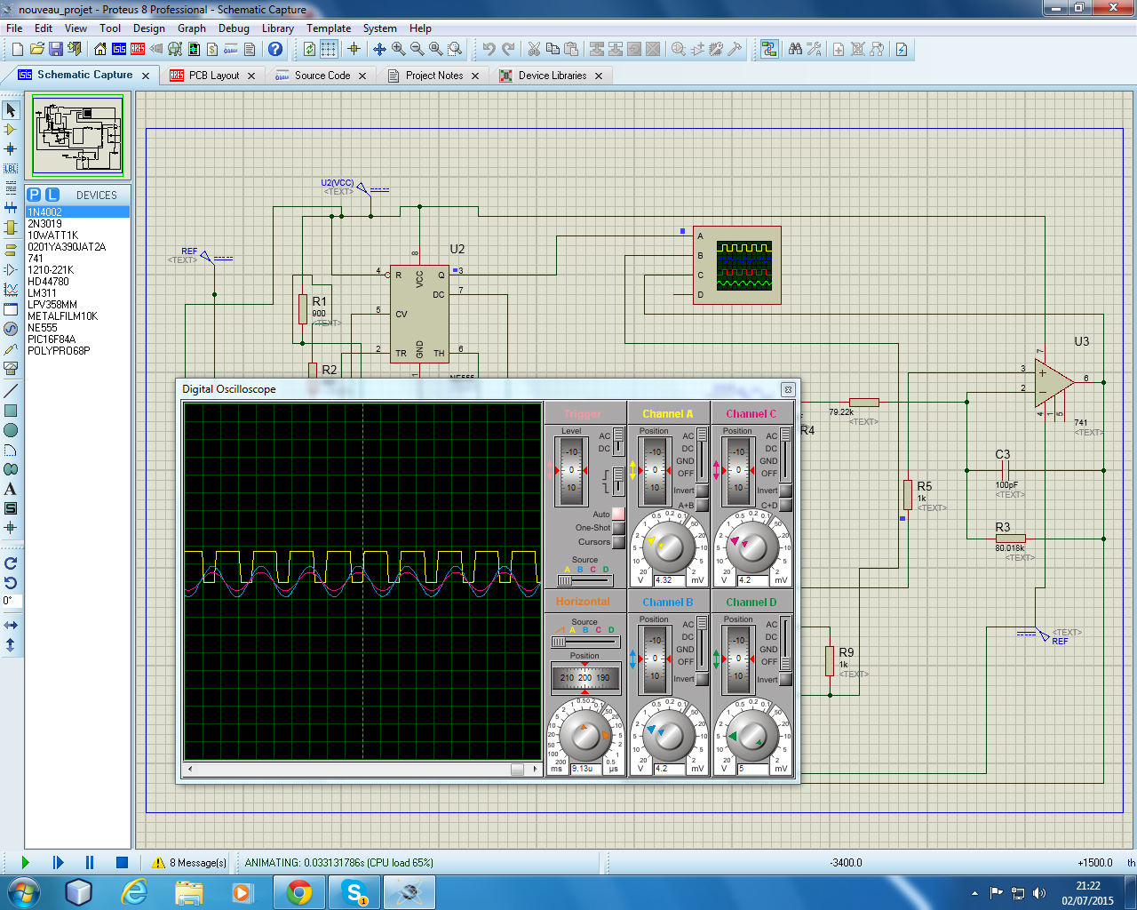Rotate clockwise using the rotation icon
Screen dimensions: 1137x910
click(x=11, y=563)
